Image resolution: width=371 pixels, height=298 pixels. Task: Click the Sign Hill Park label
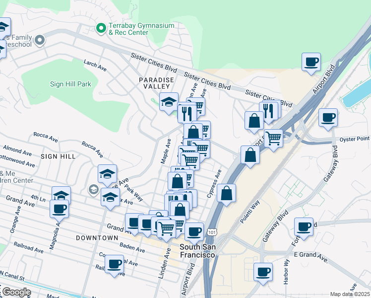click(70, 84)
